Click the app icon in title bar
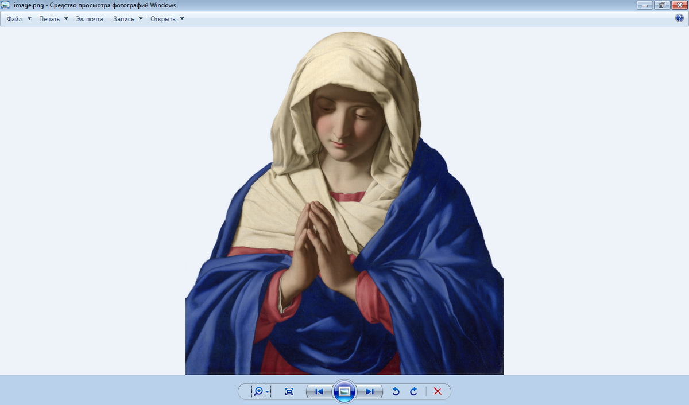689x405 pixels. pos(6,5)
